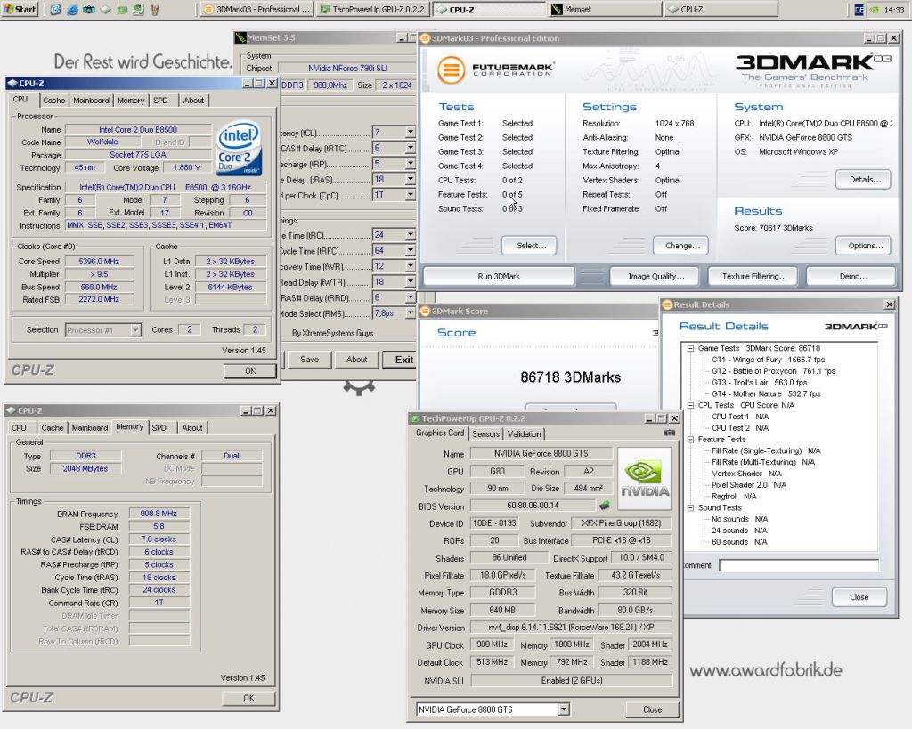Click the Change... settings button

(682, 246)
